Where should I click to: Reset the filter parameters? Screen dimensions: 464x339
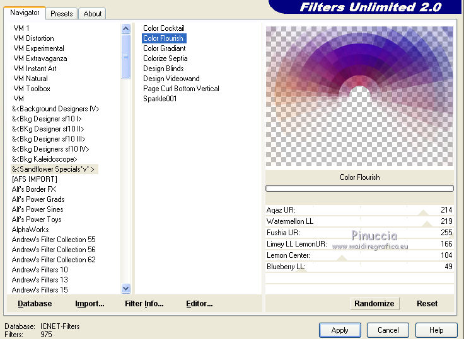[427, 304]
